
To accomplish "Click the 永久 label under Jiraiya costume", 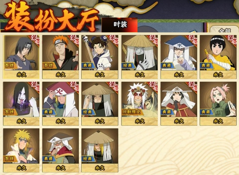I will (140, 121).
